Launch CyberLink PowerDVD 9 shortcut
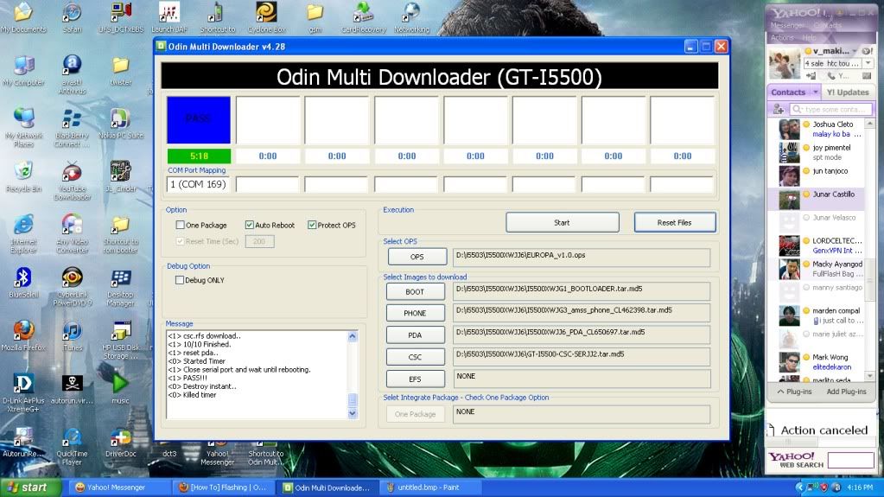Viewport: 884px width, 497px height. tap(73, 287)
